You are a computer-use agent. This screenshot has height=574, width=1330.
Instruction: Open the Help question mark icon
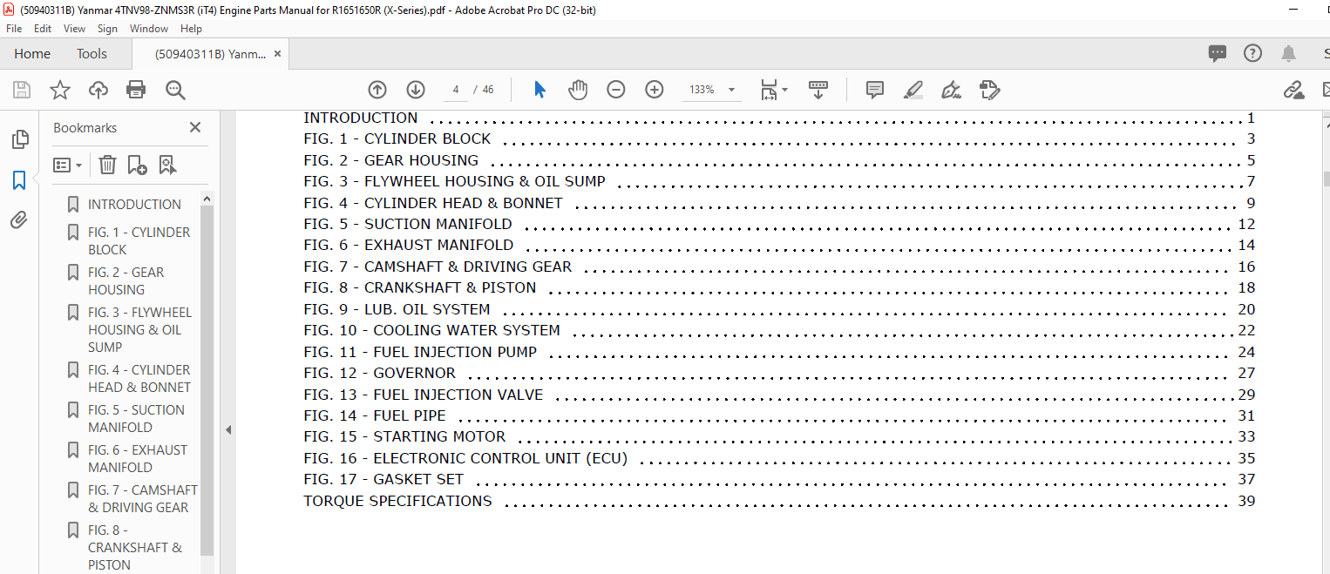coord(1252,53)
